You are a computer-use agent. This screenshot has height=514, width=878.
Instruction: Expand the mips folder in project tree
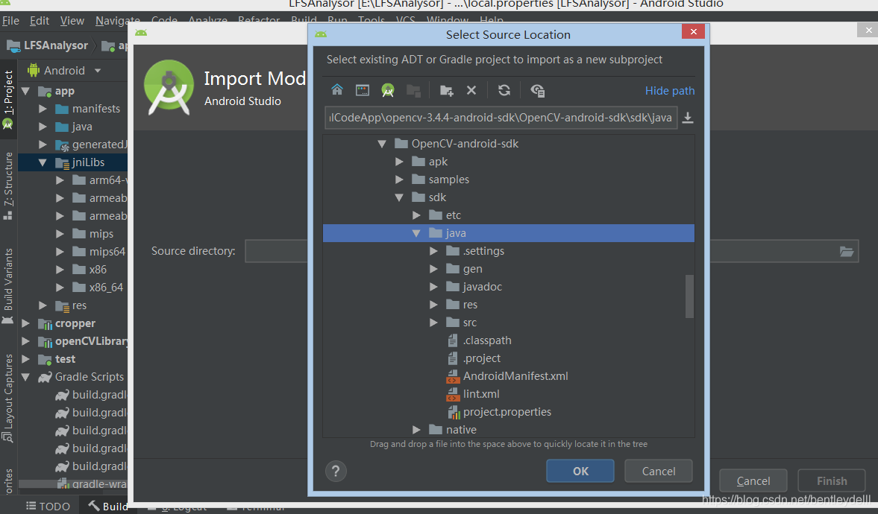60,234
